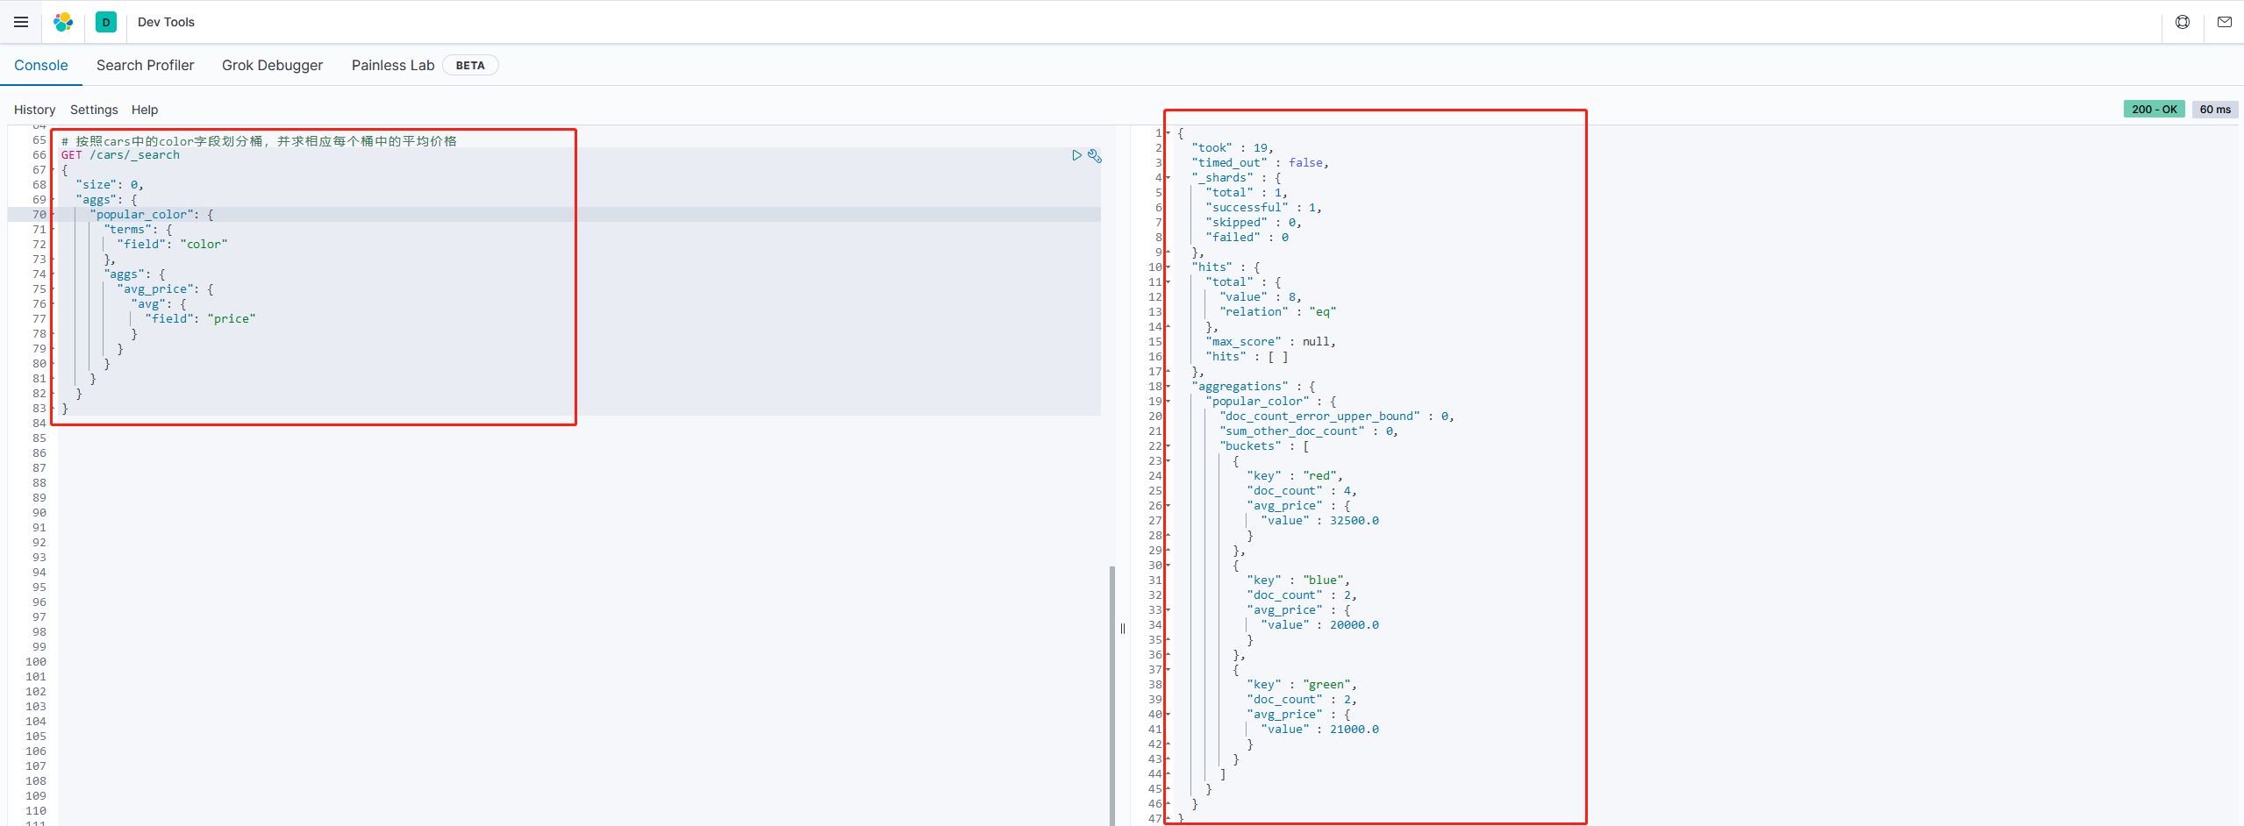2244x826 pixels.
Task: Click the "field": "price" line
Action: pyautogui.click(x=200, y=319)
